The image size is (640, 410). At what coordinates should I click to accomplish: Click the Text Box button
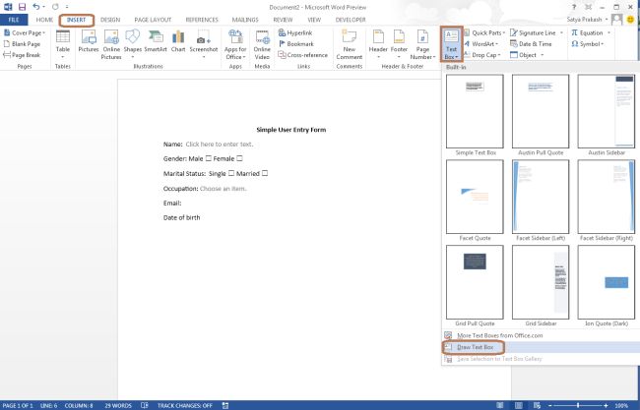[451, 44]
